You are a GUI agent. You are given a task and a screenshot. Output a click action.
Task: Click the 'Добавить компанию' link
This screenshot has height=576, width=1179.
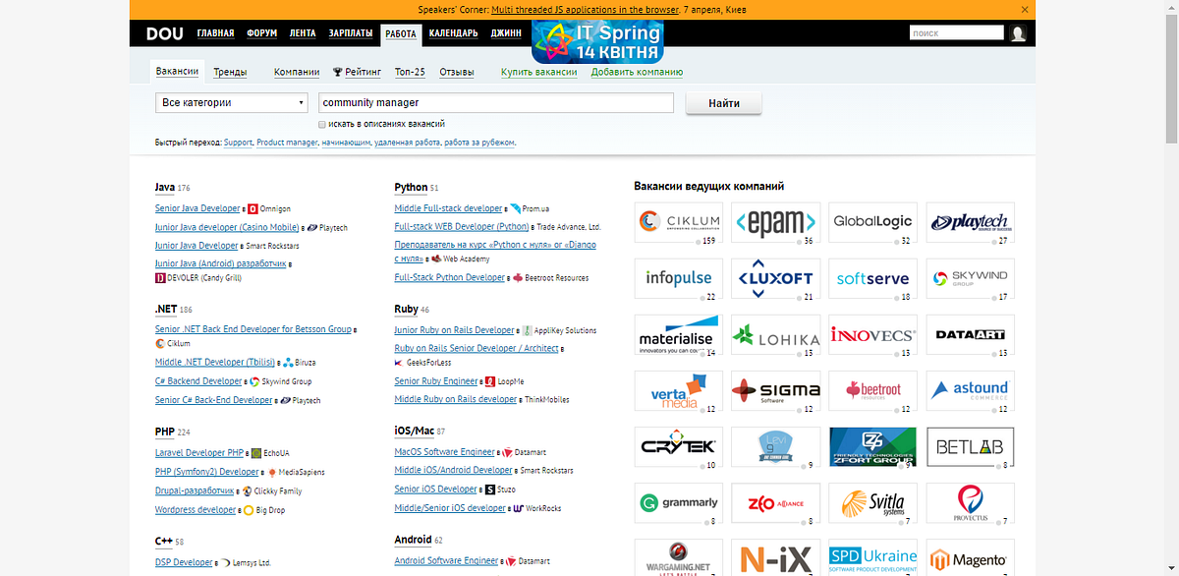point(637,72)
